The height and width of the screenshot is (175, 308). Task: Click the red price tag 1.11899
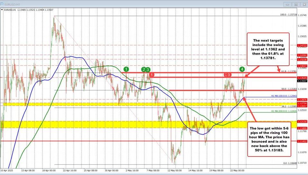pos(302,128)
